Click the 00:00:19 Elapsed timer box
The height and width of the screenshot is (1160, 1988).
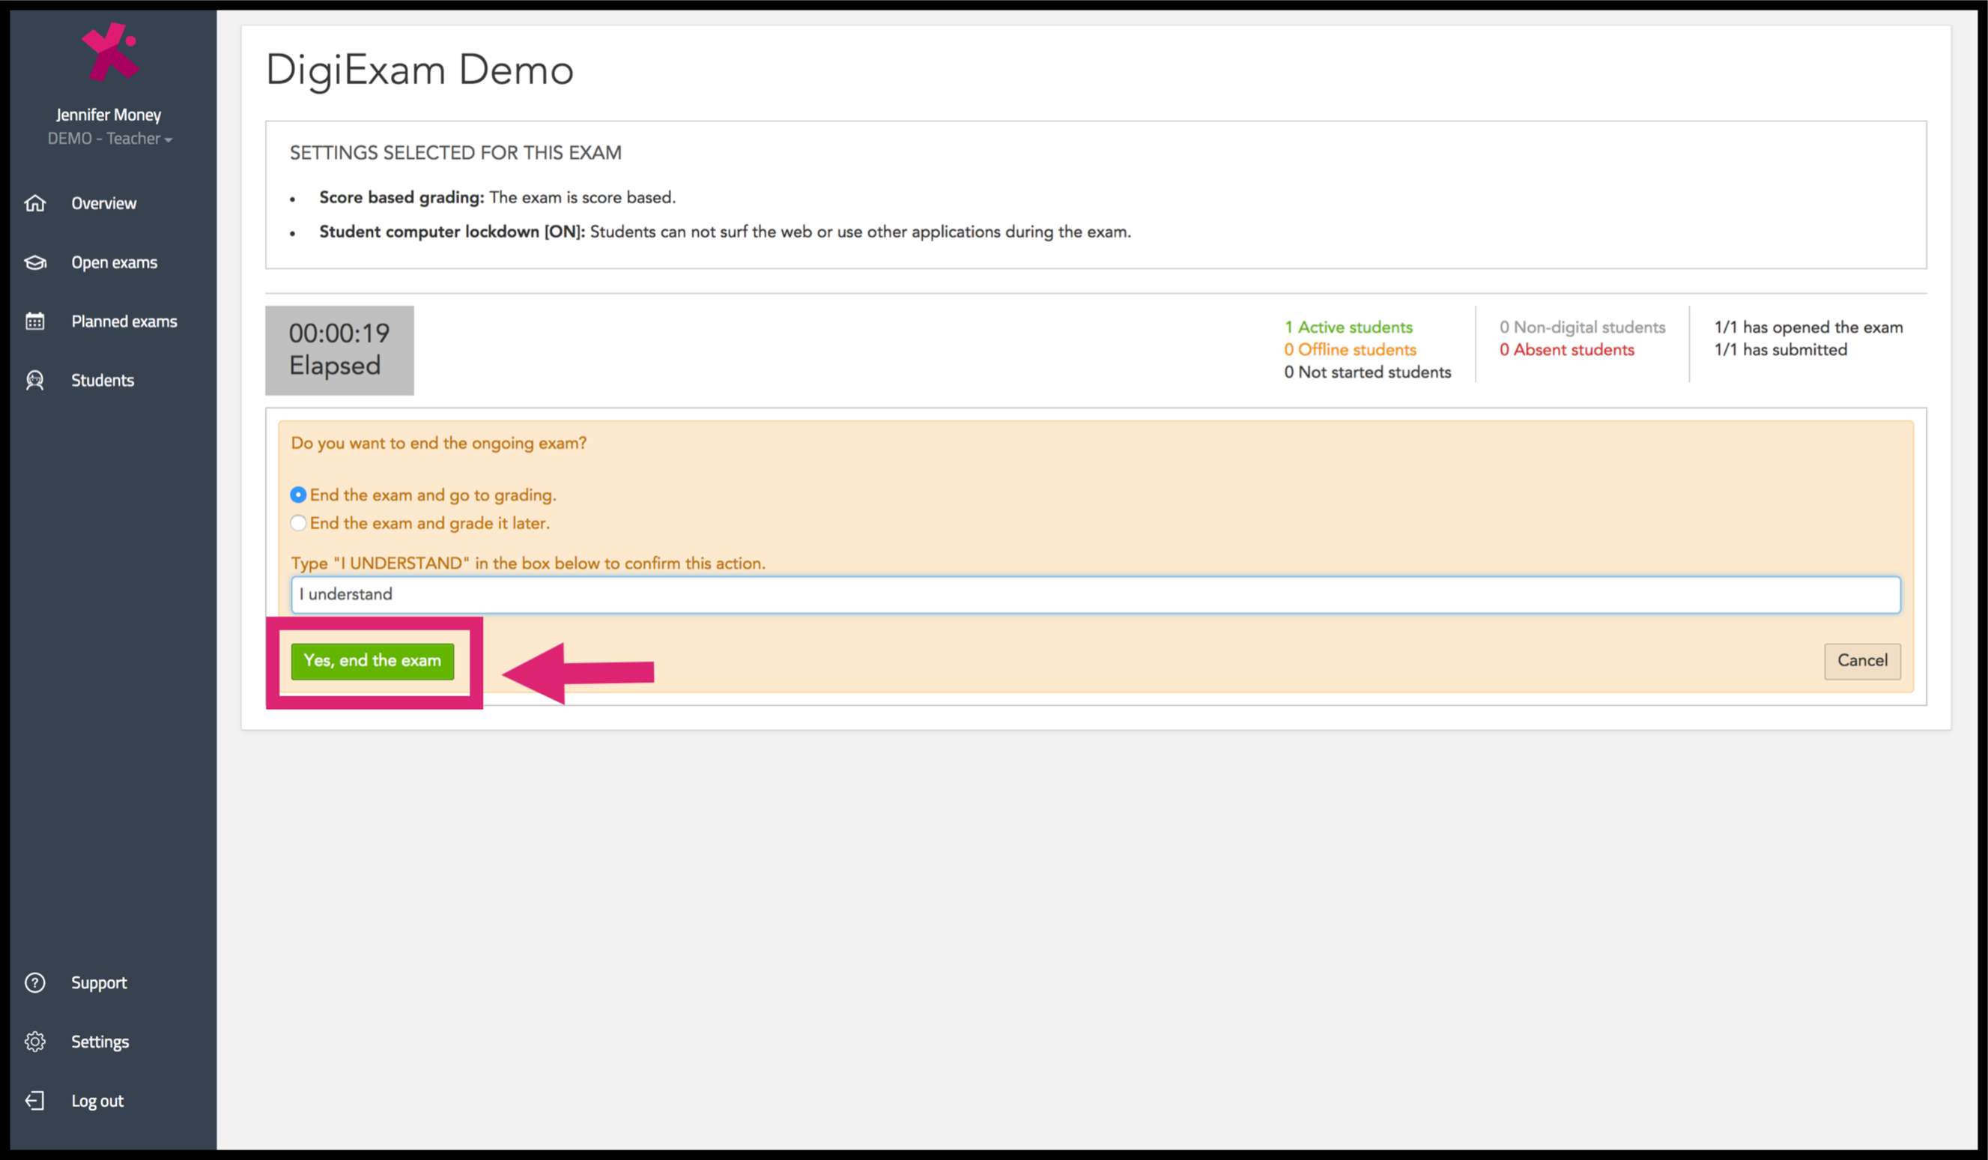tap(339, 350)
